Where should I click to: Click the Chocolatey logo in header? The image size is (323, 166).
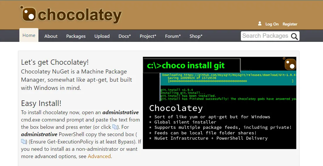coord(71,14)
